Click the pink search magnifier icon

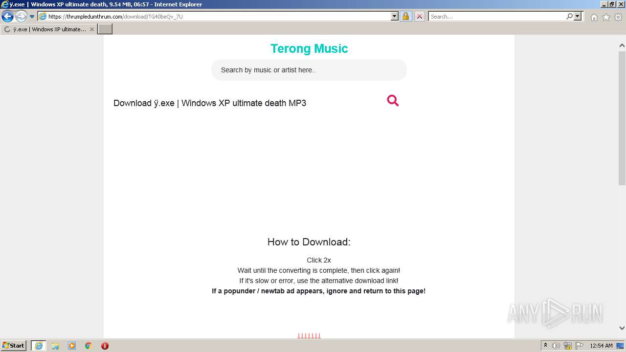click(x=393, y=101)
